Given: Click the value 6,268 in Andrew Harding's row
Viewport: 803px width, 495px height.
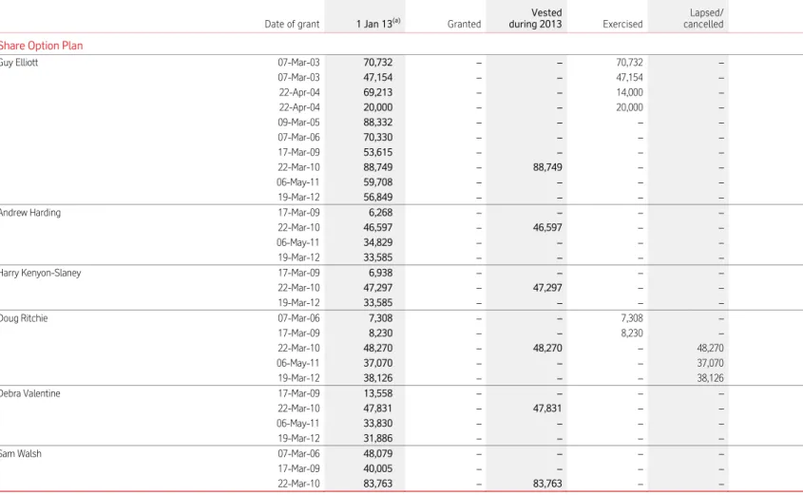Looking at the screenshot, I should pos(380,213).
